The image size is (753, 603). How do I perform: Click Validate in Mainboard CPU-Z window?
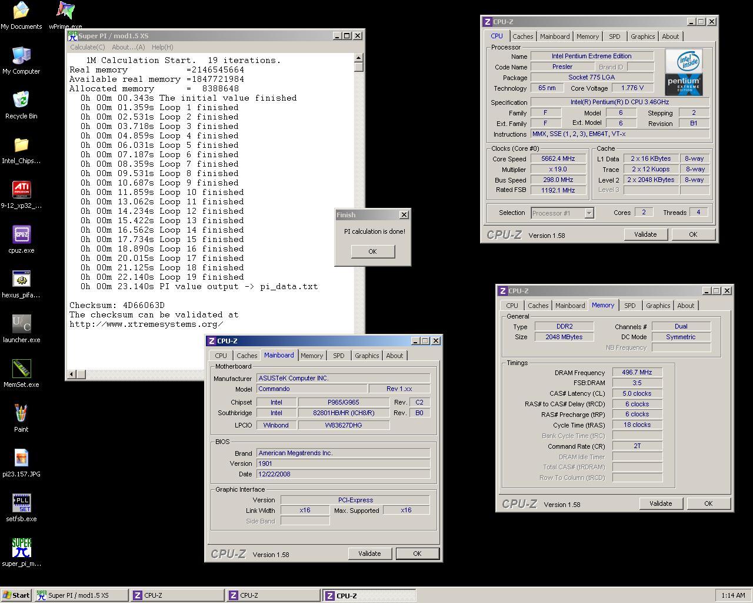[x=369, y=554]
